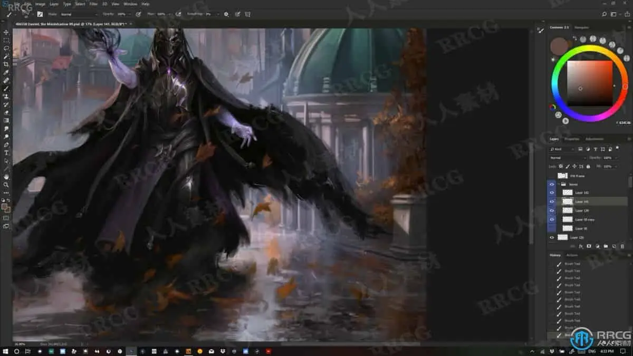Image resolution: width=633 pixels, height=356 pixels.
Task: Switch to the Navigator tab
Action: [x=581, y=27]
